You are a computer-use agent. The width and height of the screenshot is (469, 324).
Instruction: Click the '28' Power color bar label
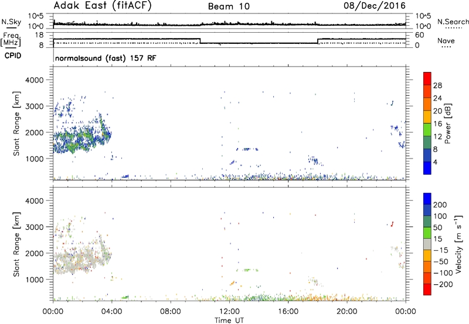pos(437,85)
